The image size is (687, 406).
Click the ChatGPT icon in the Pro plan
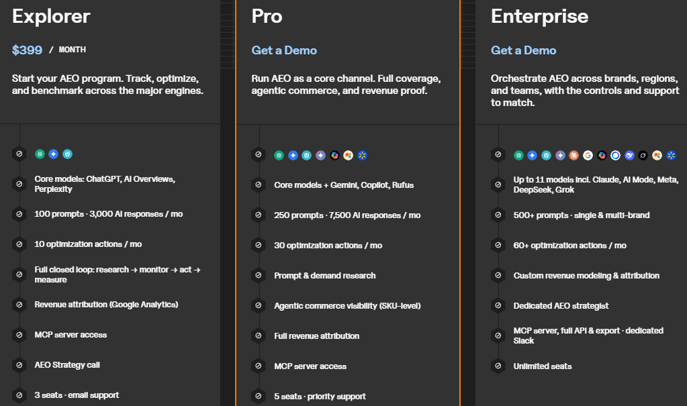click(x=279, y=156)
